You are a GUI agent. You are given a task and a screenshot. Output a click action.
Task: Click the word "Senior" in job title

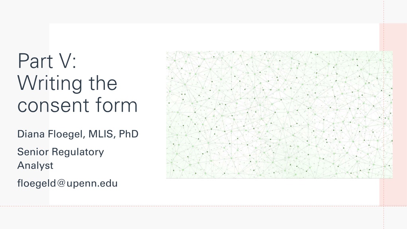(33, 152)
